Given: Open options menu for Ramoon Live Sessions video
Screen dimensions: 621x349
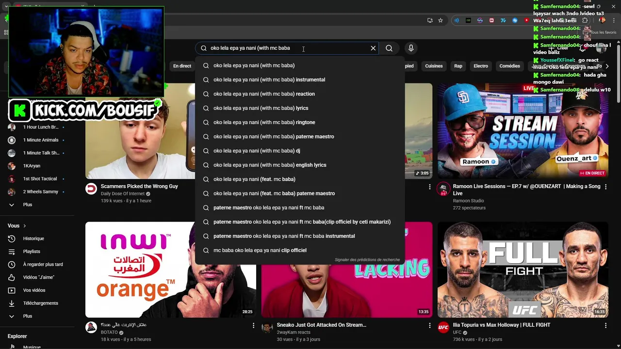Looking at the screenshot, I should [x=605, y=187].
